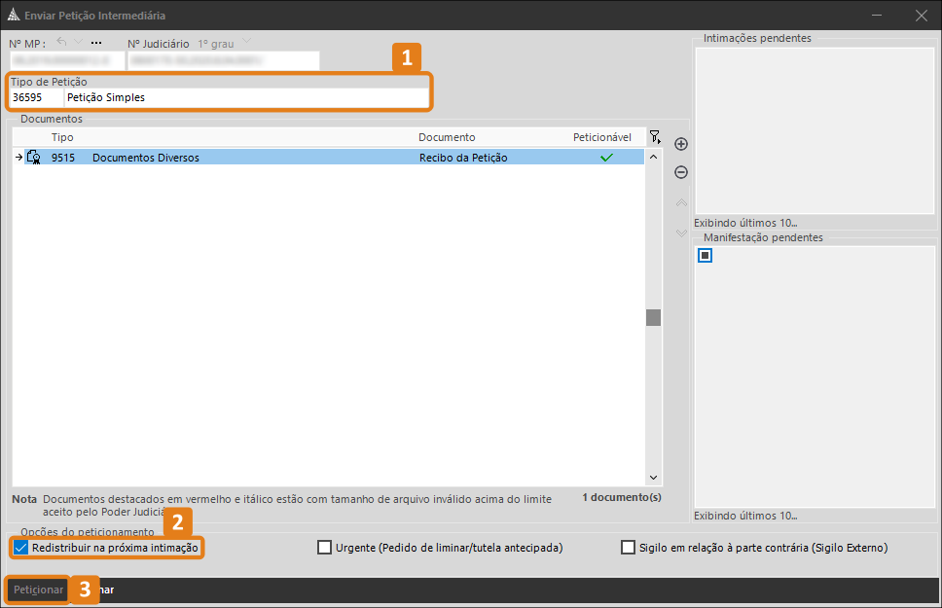
Task: Open the three-dots menu beside Nº MP
Action: 96,43
